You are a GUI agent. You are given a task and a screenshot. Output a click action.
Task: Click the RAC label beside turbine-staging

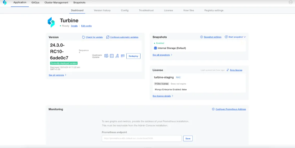pos(178,77)
